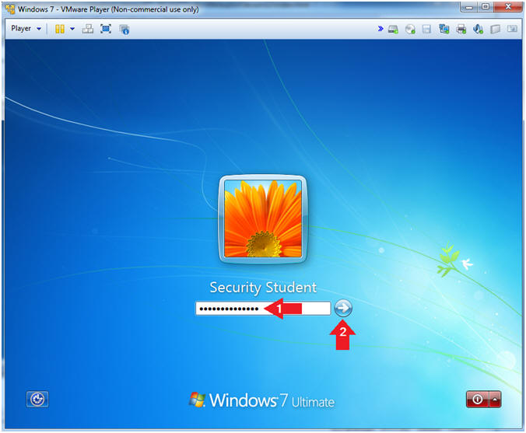
Task: Click the hard disk device icon
Action: coord(394,30)
